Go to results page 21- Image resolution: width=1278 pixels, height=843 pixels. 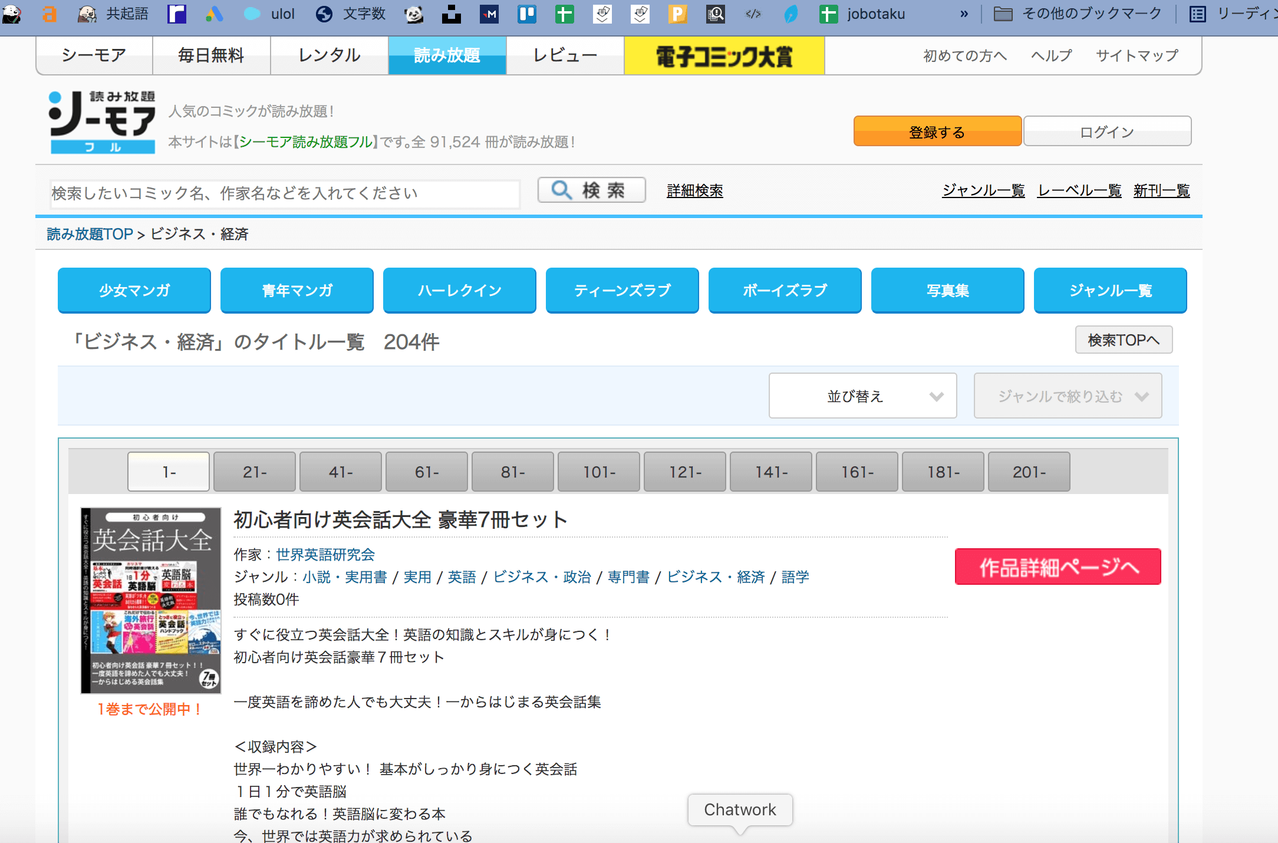coord(255,472)
